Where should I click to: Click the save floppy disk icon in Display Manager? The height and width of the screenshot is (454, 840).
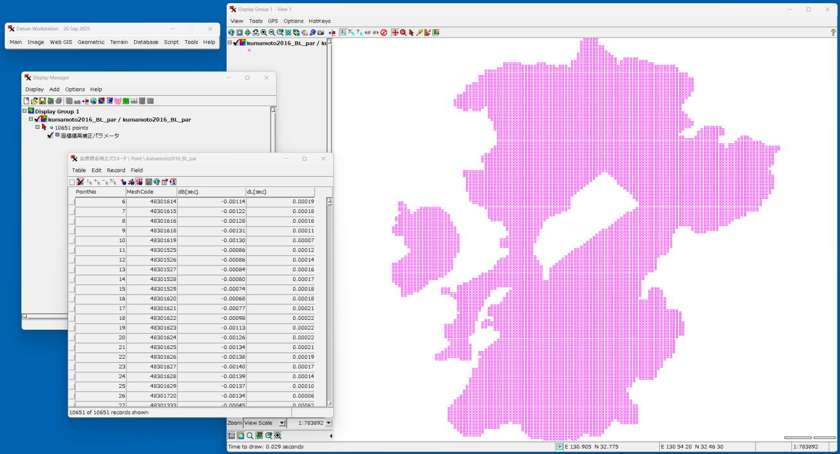pyautogui.click(x=42, y=101)
